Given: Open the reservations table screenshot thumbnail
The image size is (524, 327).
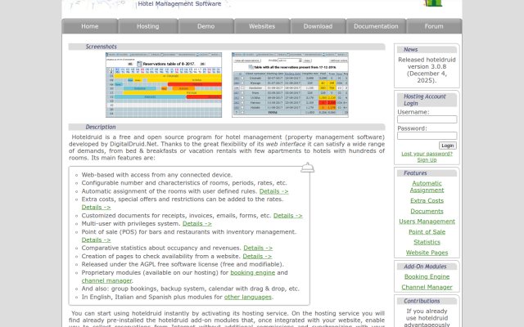Looking at the screenshot, I should [164, 85].
